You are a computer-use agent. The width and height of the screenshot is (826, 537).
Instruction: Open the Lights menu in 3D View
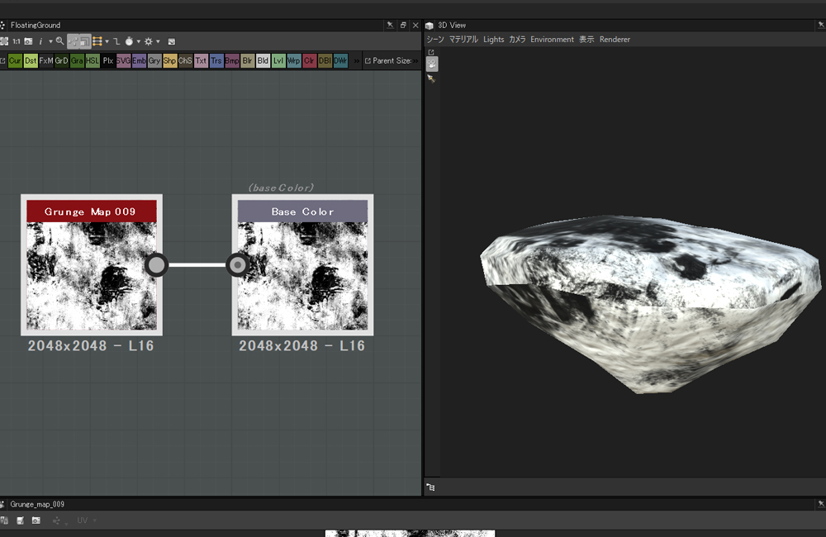click(x=494, y=40)
